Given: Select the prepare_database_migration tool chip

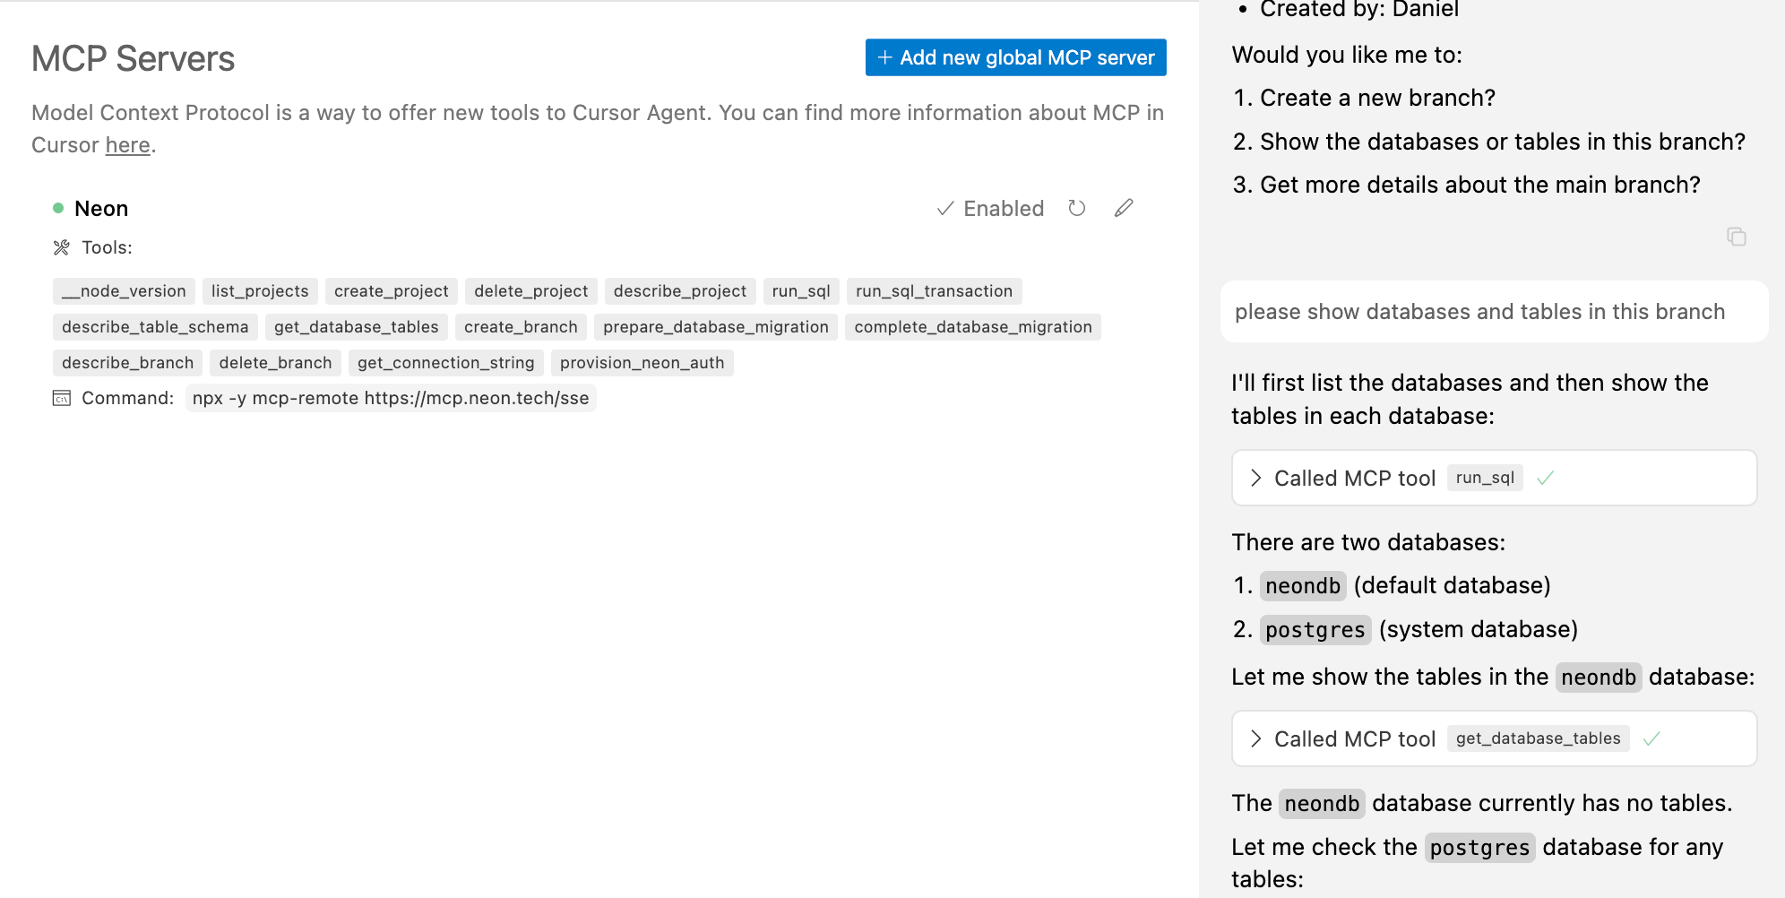Looking at the screenshot, I should tap(716, 327).
